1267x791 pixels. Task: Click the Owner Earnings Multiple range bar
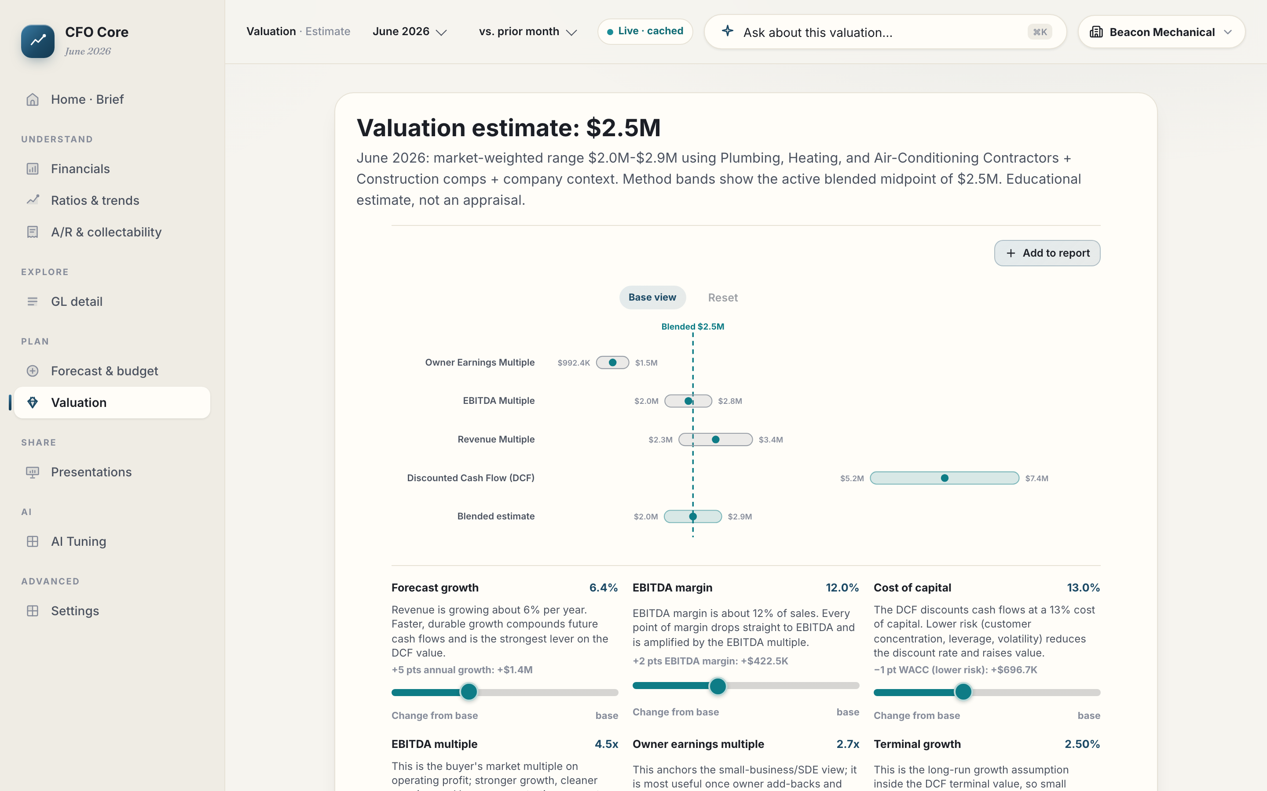(x=612, y=363)
